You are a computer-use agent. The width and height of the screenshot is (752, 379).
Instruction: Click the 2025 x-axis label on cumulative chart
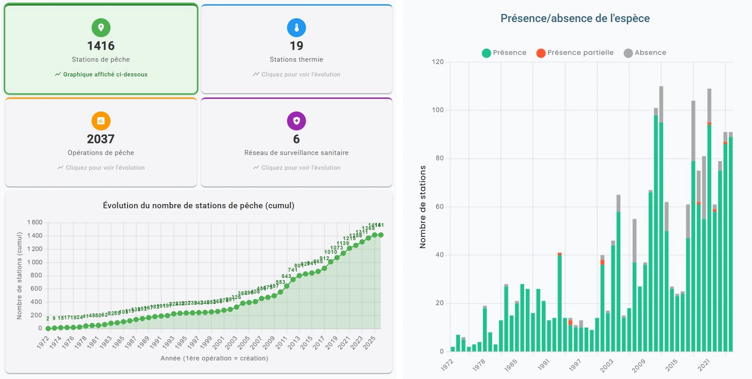pos(370,343)
